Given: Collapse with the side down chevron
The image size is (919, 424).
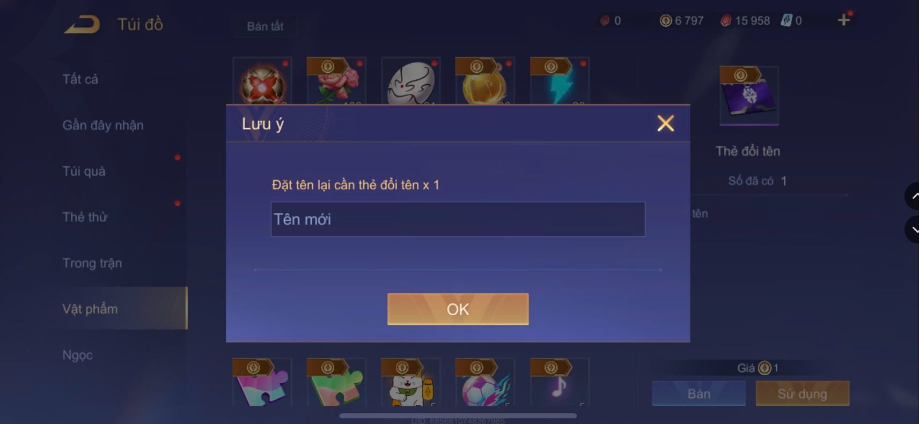Looking at the screenshot, I should (x=913, y=229).
